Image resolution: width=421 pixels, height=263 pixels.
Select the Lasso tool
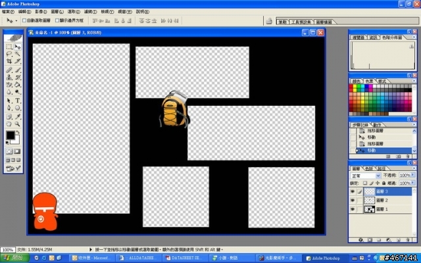(9, 54)
